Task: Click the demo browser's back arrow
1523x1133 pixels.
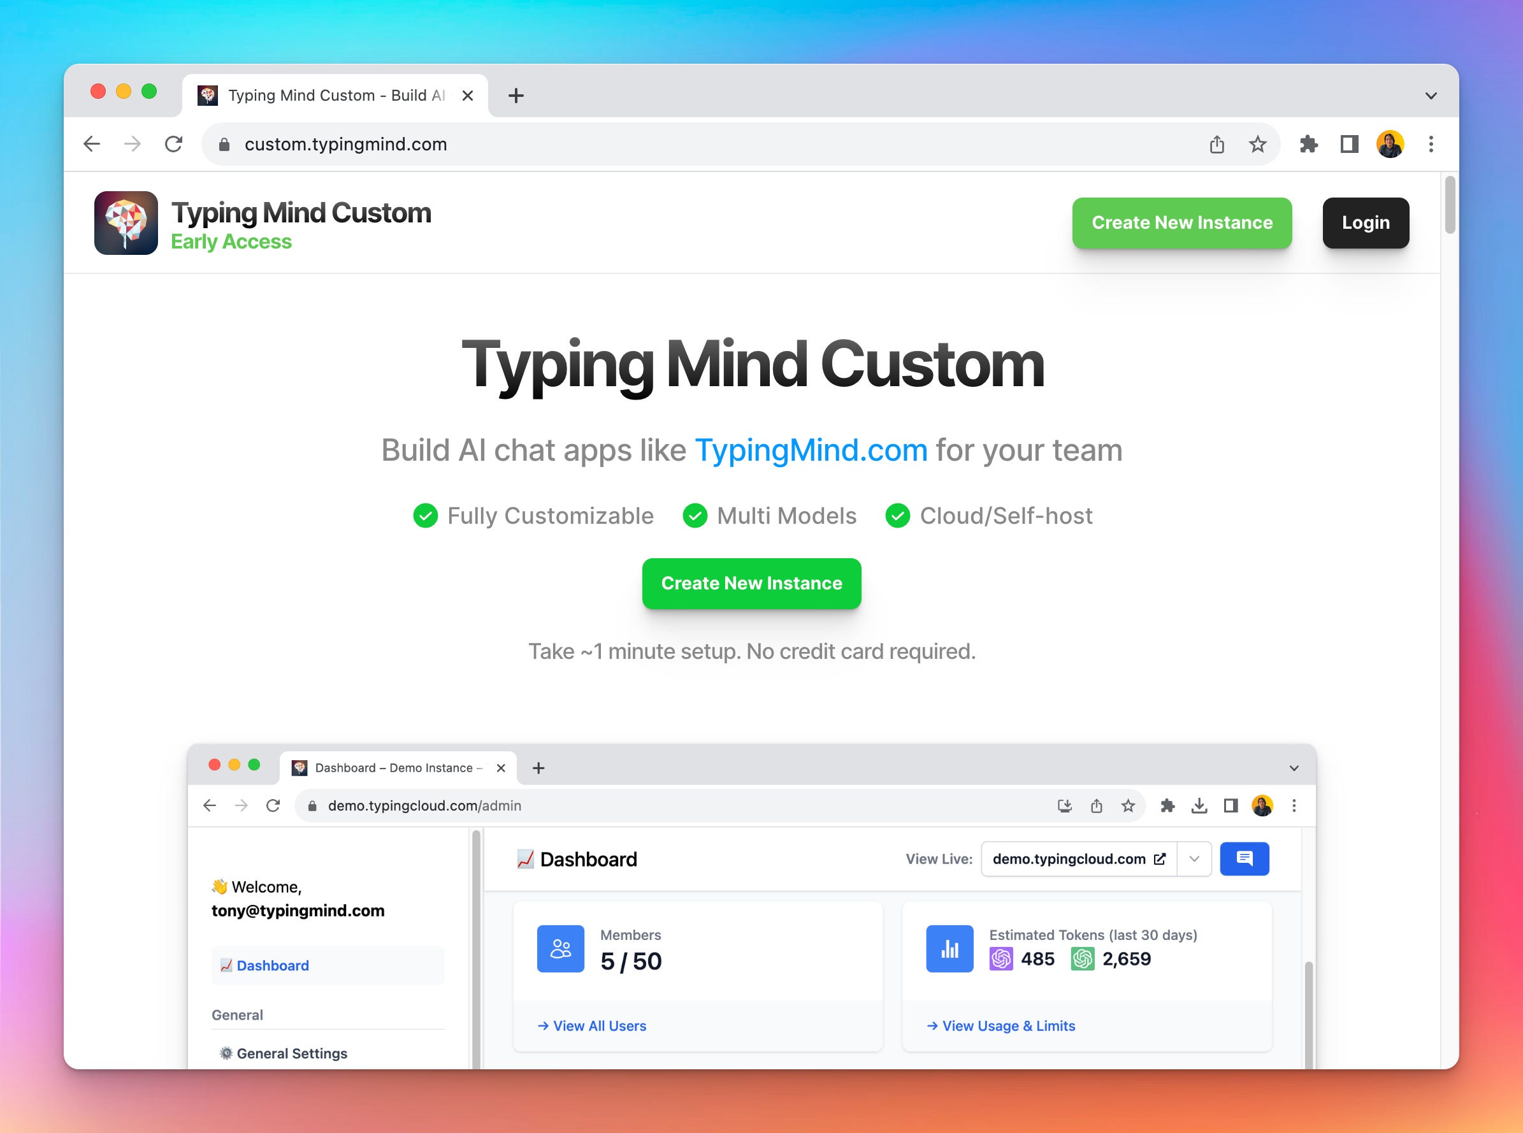Action: pos(210,805)
